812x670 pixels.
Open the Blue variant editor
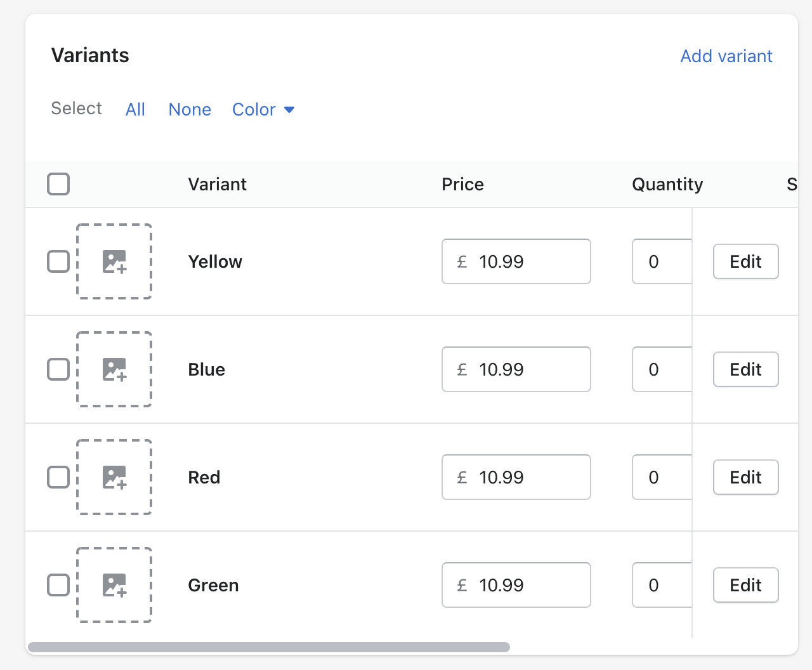(745, 369)
